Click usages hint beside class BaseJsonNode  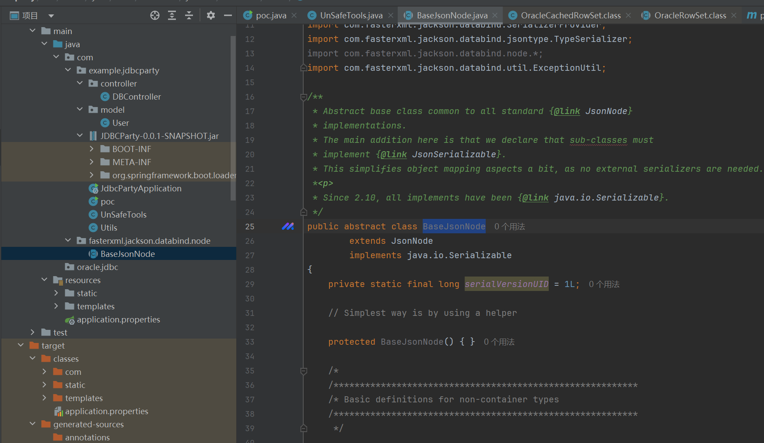click(509, 226)
